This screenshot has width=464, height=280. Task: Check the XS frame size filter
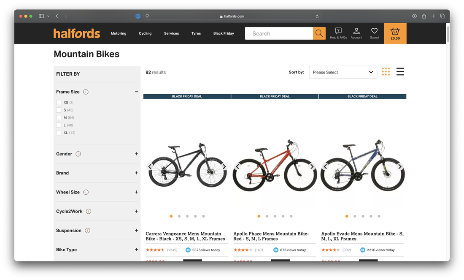click(59, 103)
